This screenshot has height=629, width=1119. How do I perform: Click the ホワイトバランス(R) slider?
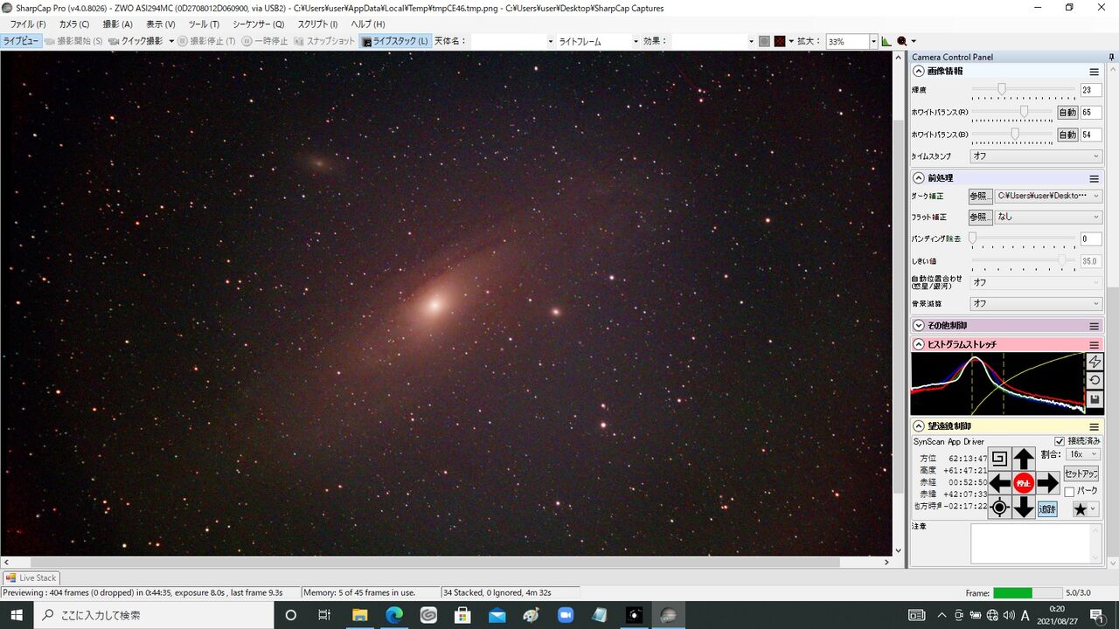tap(1012, 112)
